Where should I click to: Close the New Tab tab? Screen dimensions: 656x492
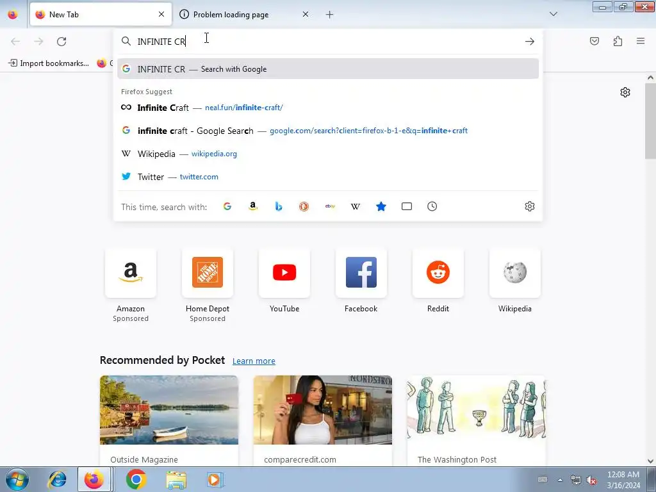click(161, 14)
